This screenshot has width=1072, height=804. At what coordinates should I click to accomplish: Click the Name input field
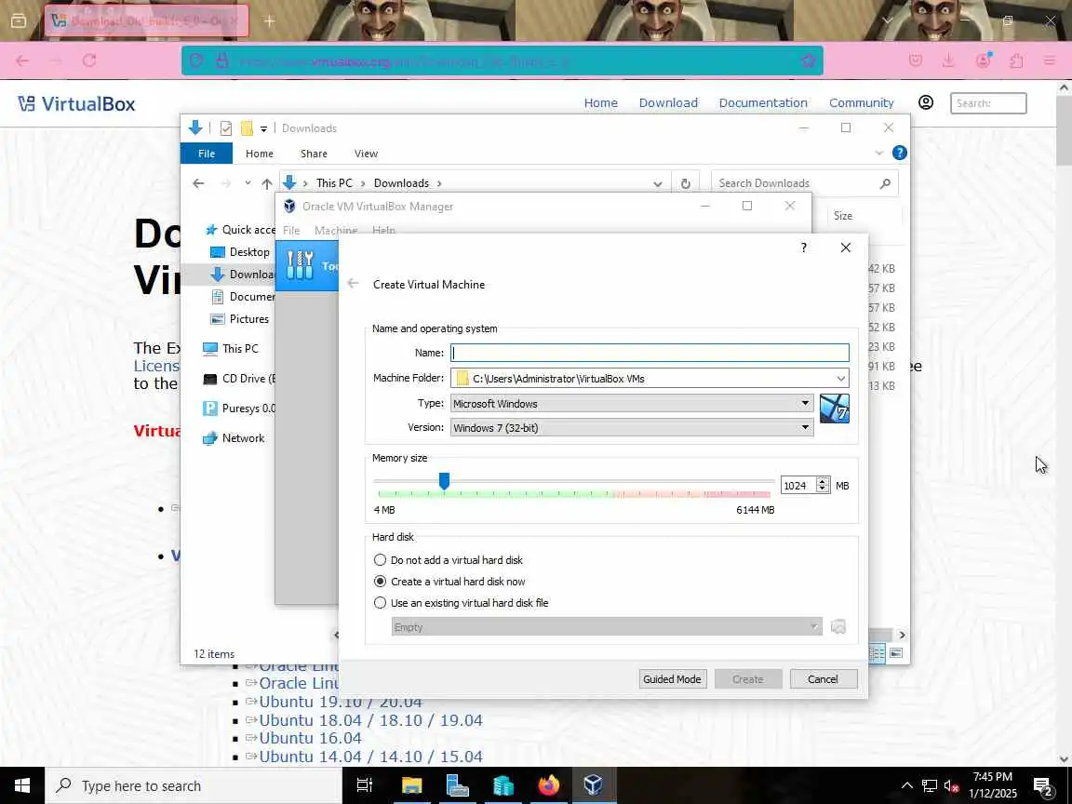point(650,353)
